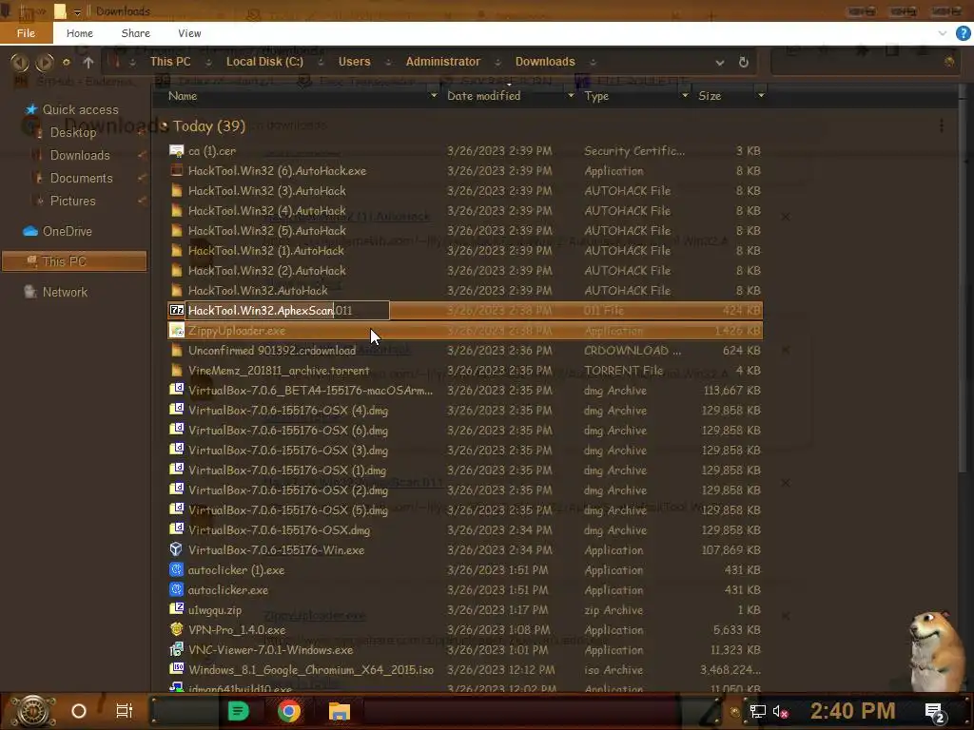The height and width of the screenshot is (730, 974).
Task: Open Downloads in the navigation pane
Action: [x=80, y=155]
